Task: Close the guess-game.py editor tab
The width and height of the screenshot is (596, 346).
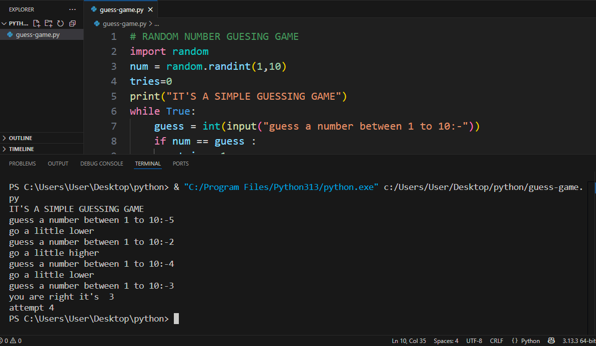Action: (x=150, y=9)
